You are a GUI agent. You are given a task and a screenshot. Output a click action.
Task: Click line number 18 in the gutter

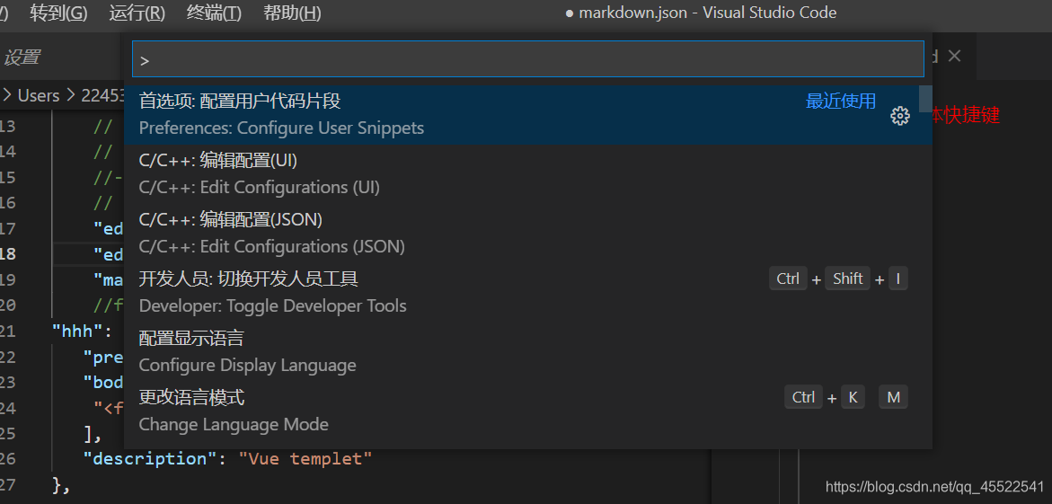coord(7,254)
